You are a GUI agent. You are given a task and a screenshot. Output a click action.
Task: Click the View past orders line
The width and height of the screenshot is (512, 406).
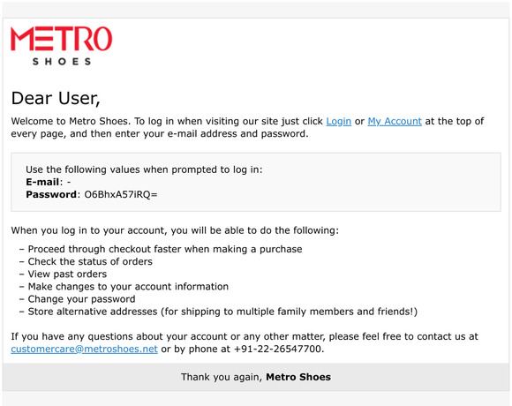[63, 274]
